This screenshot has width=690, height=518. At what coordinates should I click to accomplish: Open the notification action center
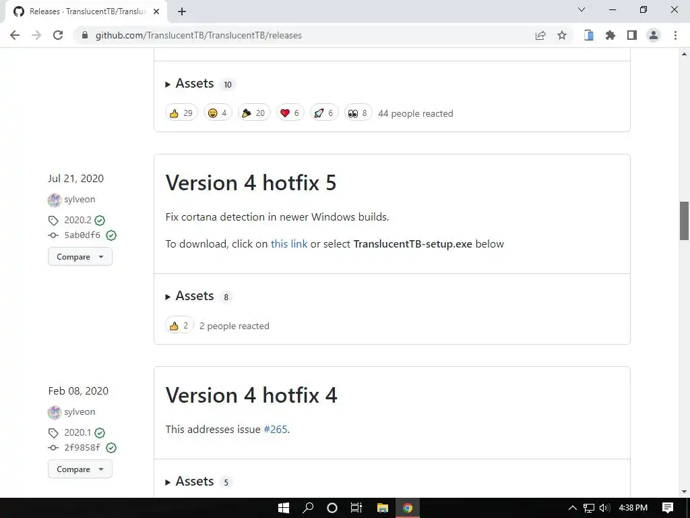click(668, 508)
